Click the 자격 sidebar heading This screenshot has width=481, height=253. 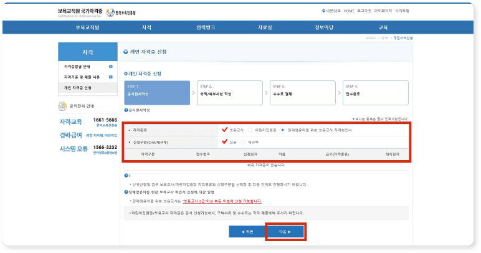point(88,52)
